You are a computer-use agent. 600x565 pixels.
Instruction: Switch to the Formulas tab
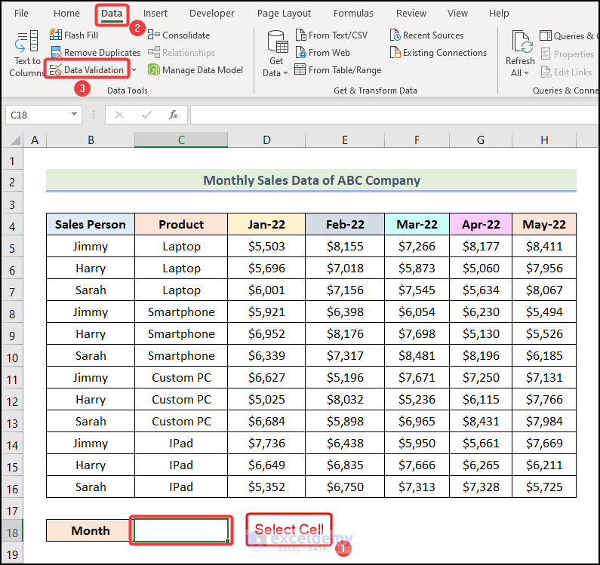[x=353, y=14]
